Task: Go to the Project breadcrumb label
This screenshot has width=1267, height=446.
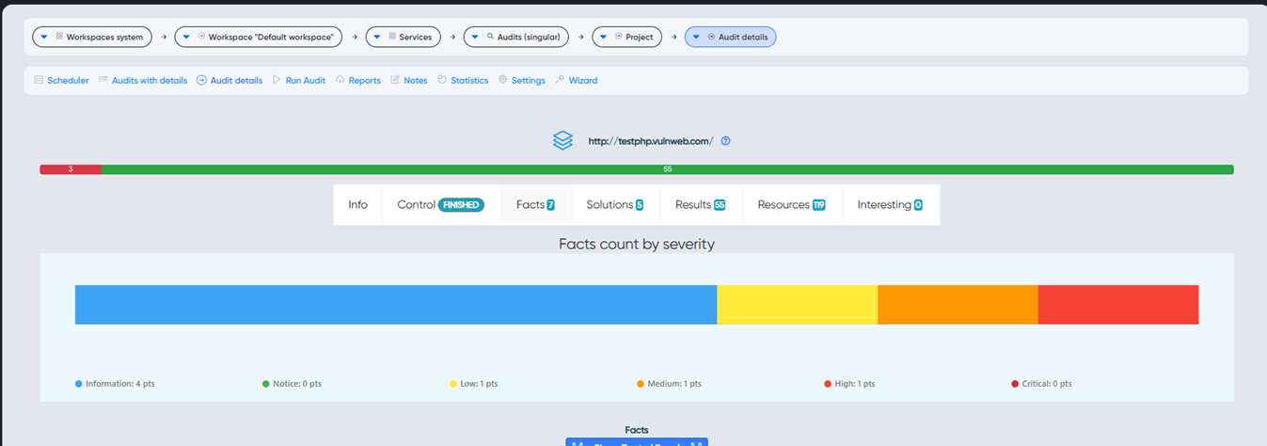Action: [x=640, y=37]
